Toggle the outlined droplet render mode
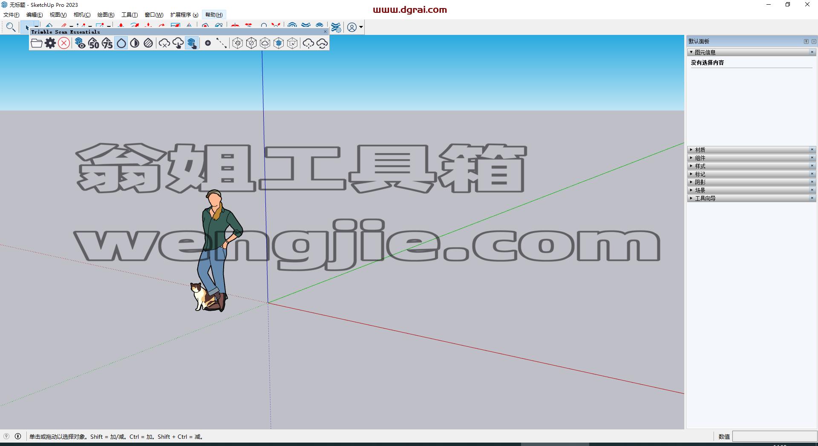The height and width of the screenshot is (446, 818). pyautogui.click(x=121, y=43)
